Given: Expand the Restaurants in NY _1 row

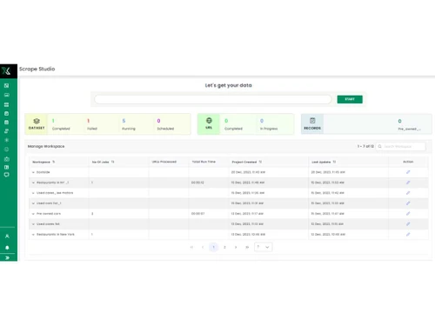Looking at the screenshot, I should (33, 183).
